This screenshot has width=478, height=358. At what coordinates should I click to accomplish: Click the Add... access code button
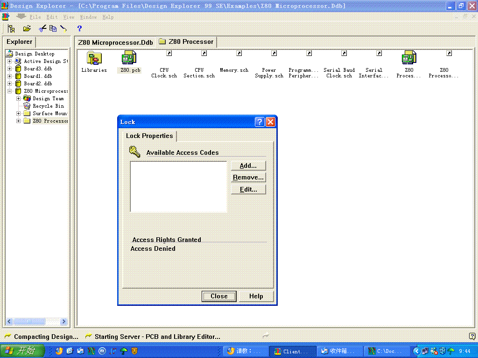pos(248,165)
